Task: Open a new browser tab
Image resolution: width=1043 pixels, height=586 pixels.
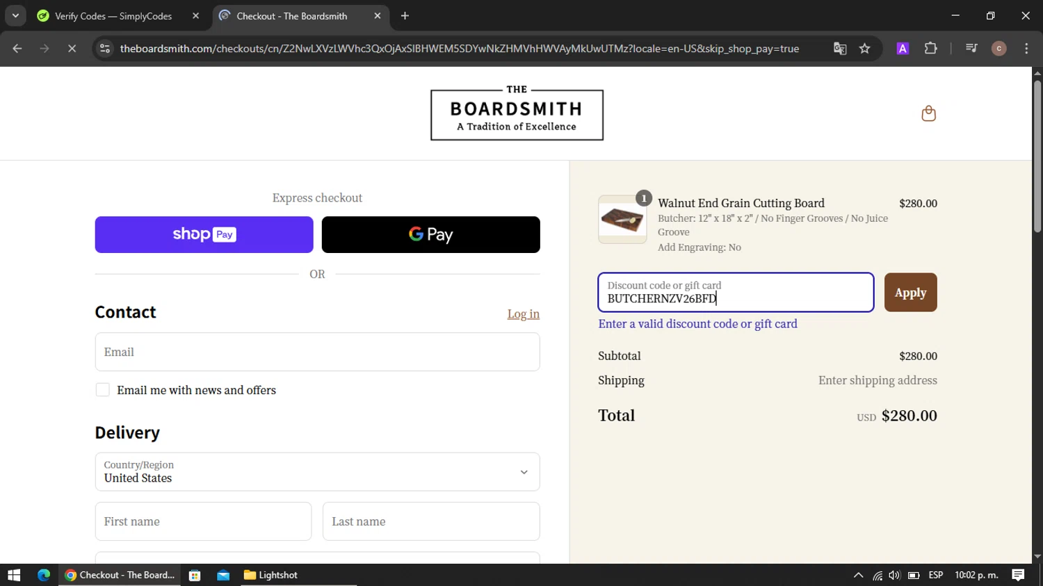Action: pos(405,16)
